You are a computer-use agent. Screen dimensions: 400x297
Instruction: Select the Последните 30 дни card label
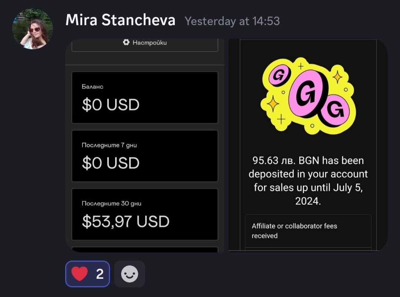click(111, 204)
